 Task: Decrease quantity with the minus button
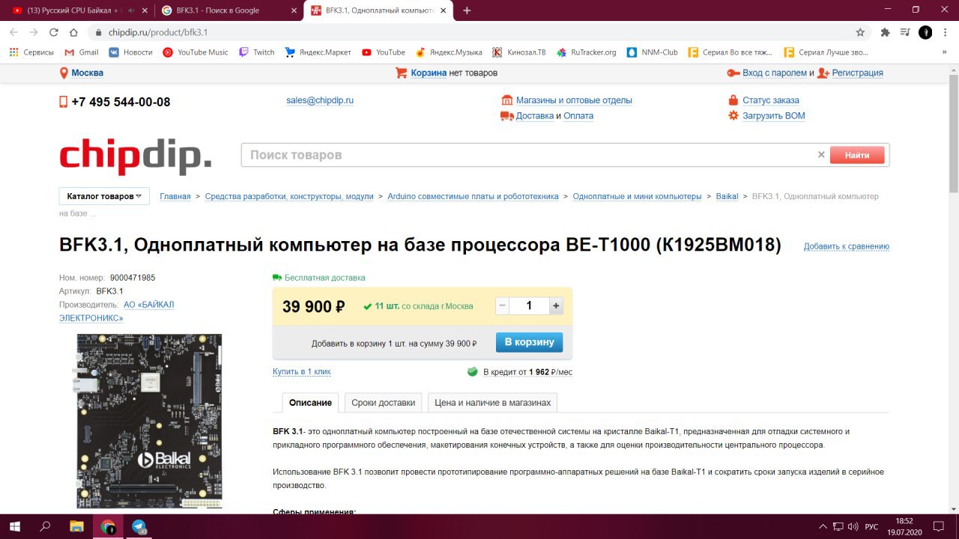[x=503, y=305]
